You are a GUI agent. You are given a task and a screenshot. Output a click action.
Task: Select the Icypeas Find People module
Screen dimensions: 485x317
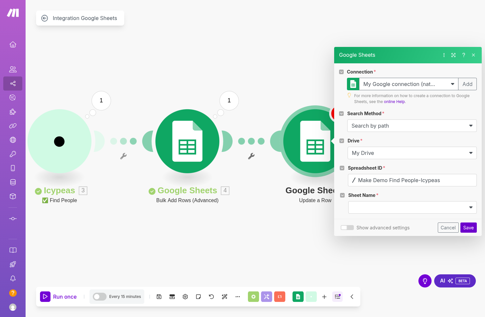click(x=59, y=141)
